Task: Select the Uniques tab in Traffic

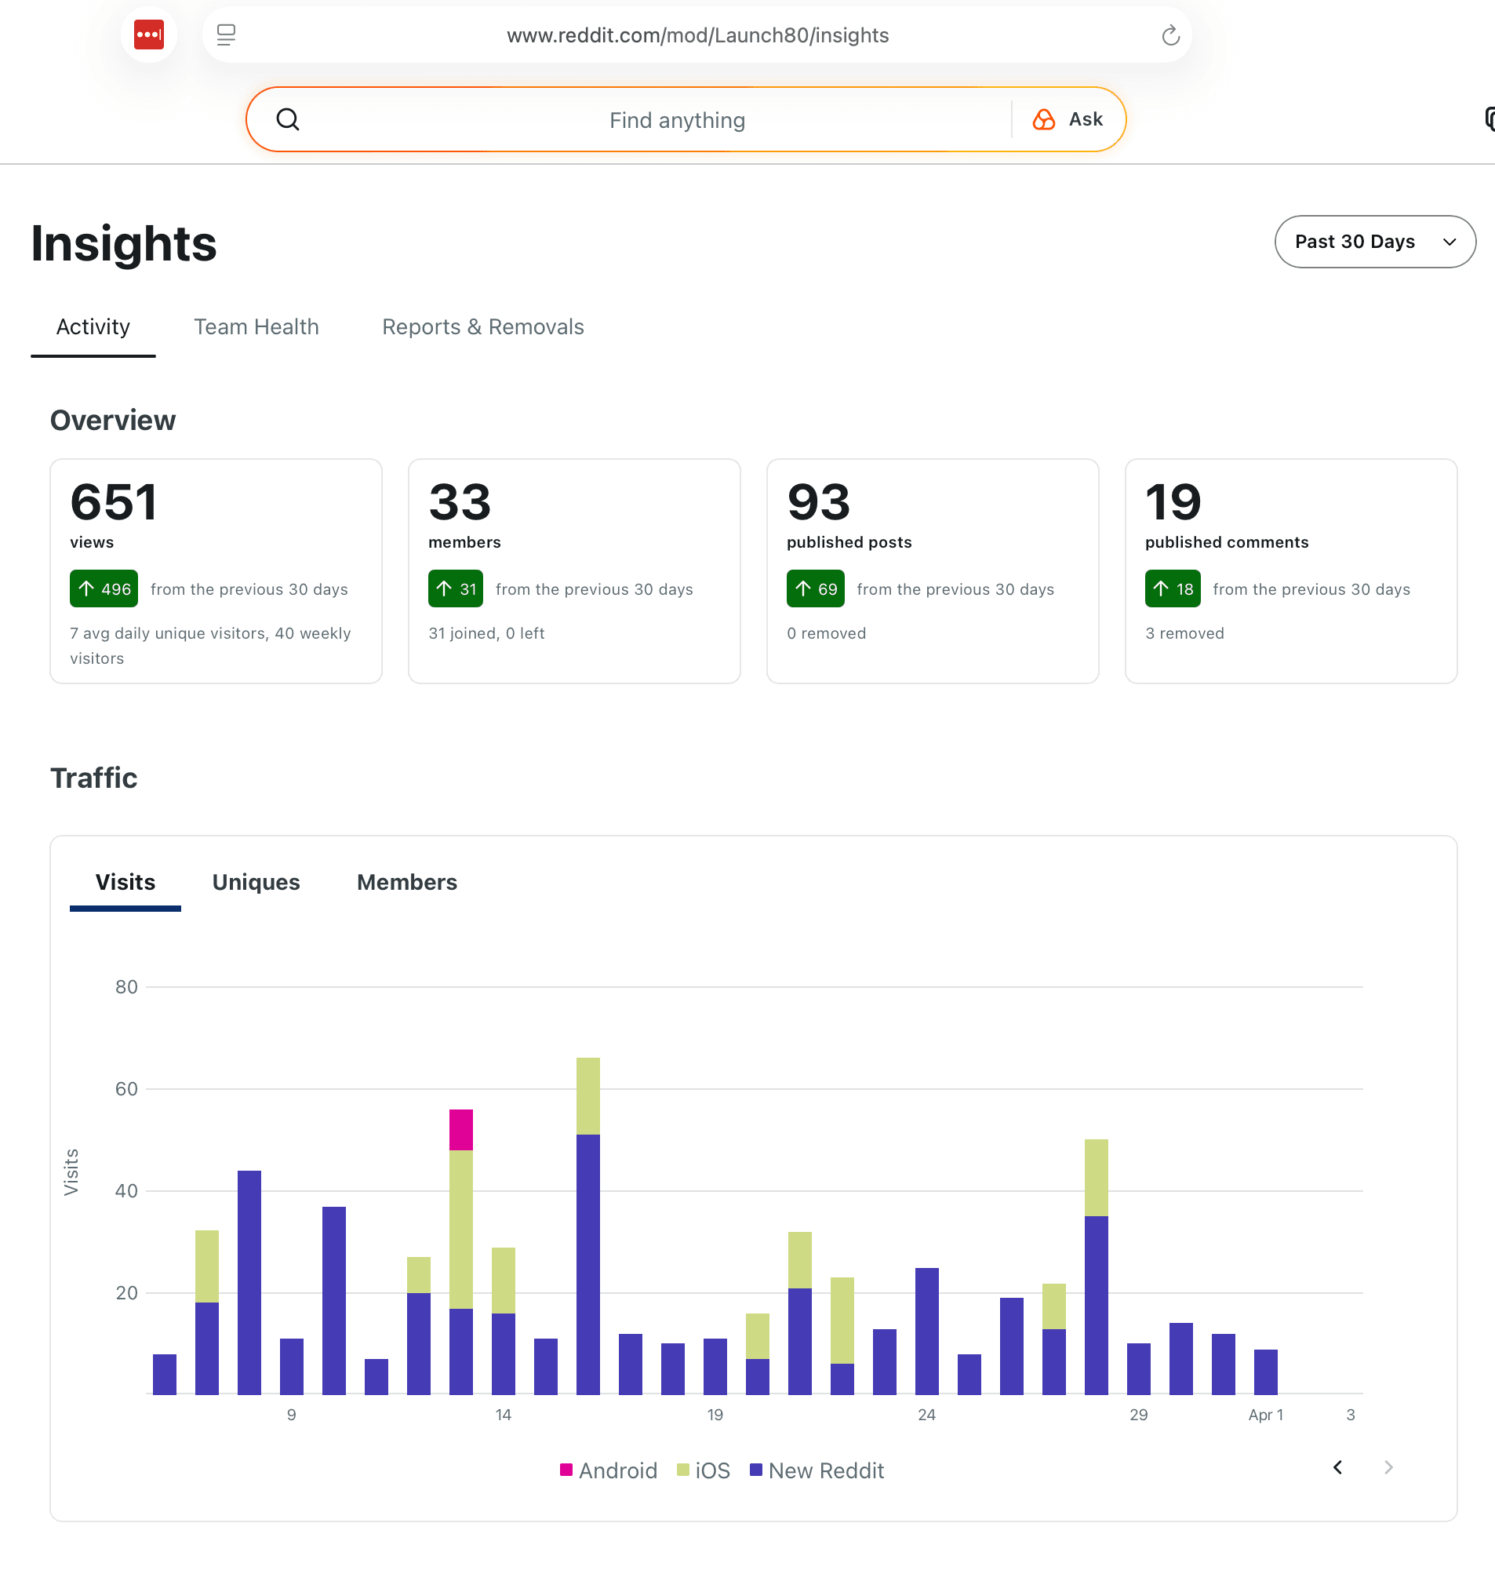Action: 256,882
